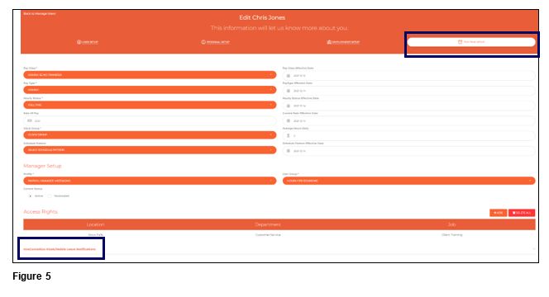Open the Profile dropdown under Manager Setup
The height and width of the screenshot is (297, 549).
[x=150, y=181]
